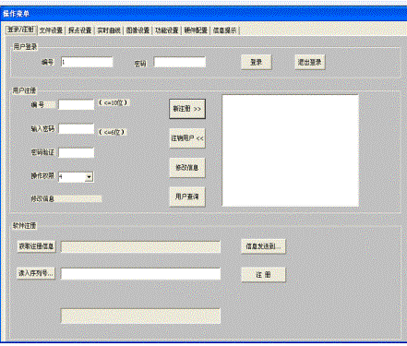
Task: Switch to the 探点设置 tab
Action: click(80, 30)
